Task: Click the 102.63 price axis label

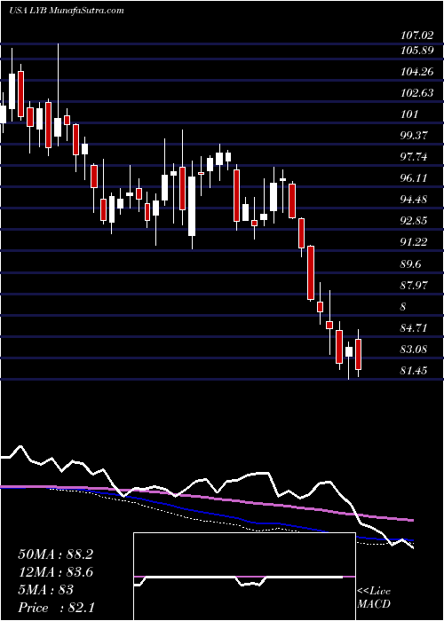Action: [417, 94]
